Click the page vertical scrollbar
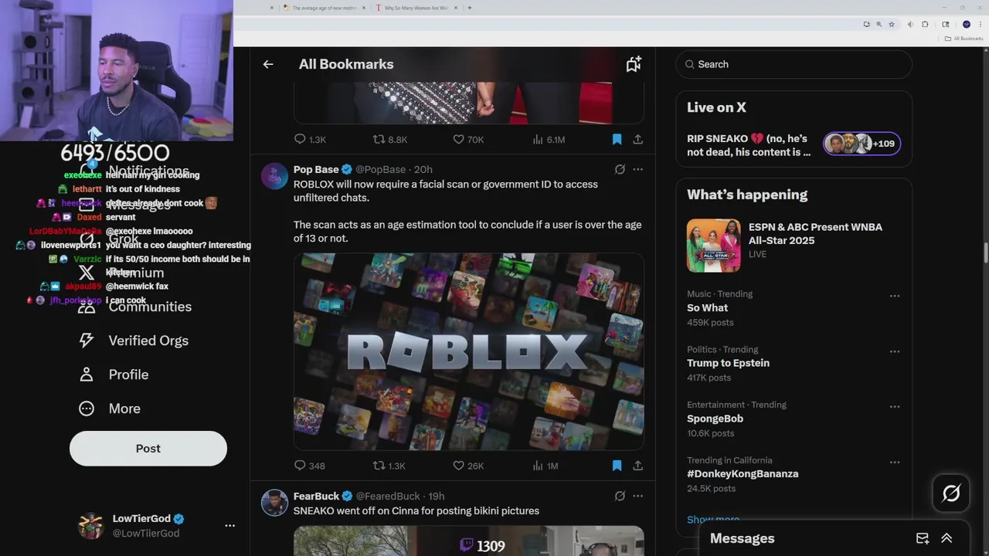Screen dimensions: 989x556 [x=985, y=255]
